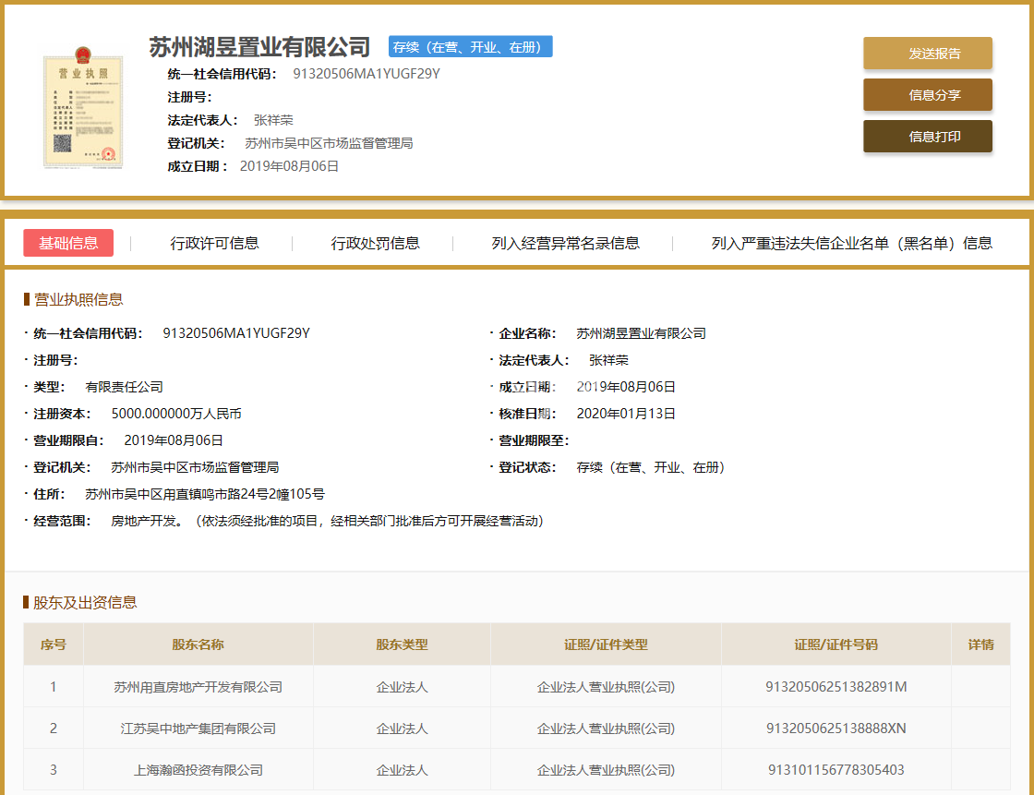Click shareholder 江苏吴中地产集团有限公司
The height and width of the screenshot is (795, 1034).
tap(198, 729)
